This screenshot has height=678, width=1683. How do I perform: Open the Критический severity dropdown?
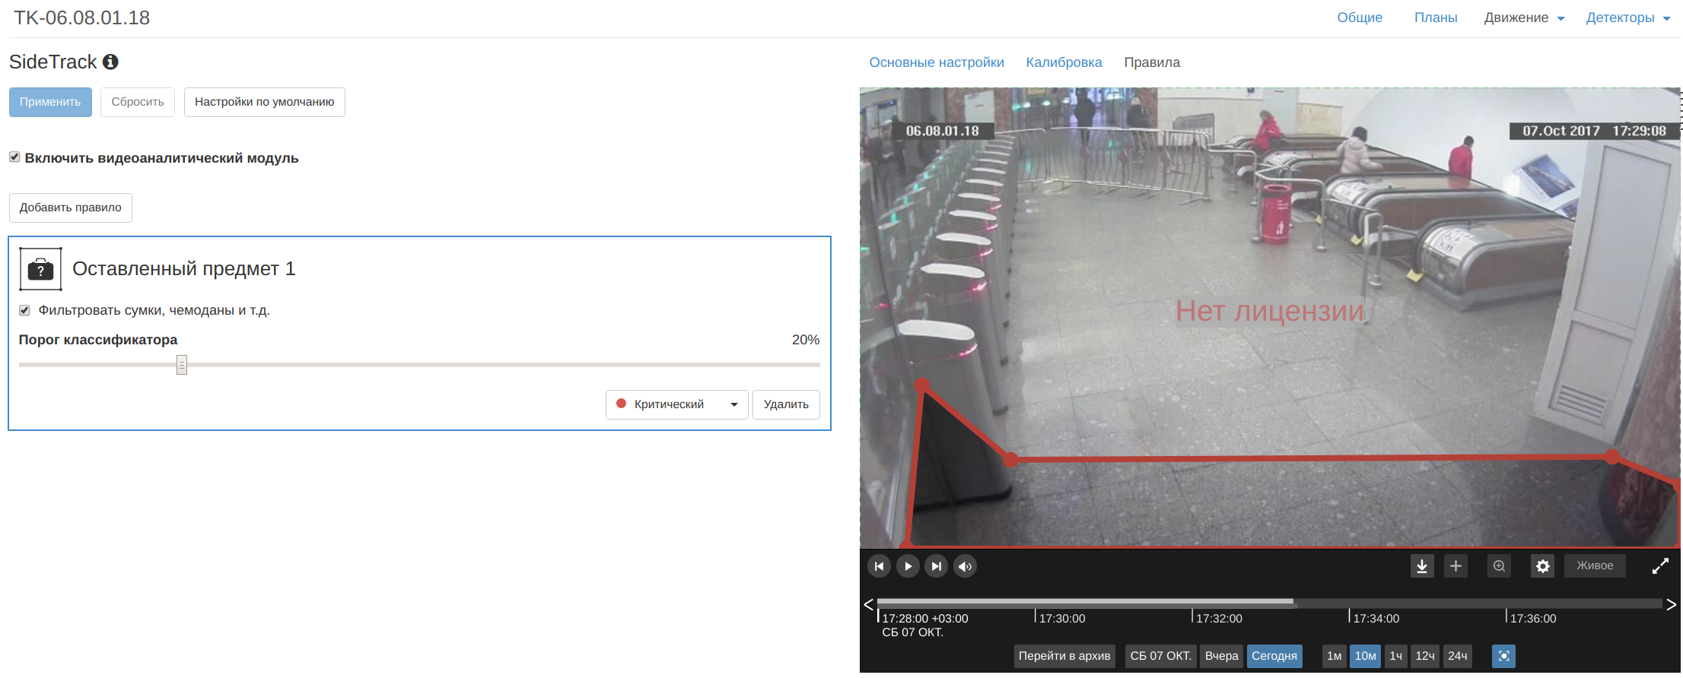[x=677, y=404]
